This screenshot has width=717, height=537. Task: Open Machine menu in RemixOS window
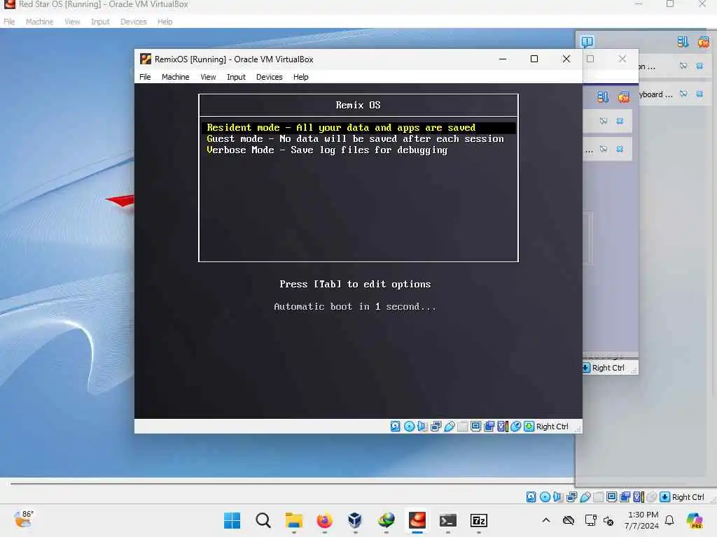(175, 77)
